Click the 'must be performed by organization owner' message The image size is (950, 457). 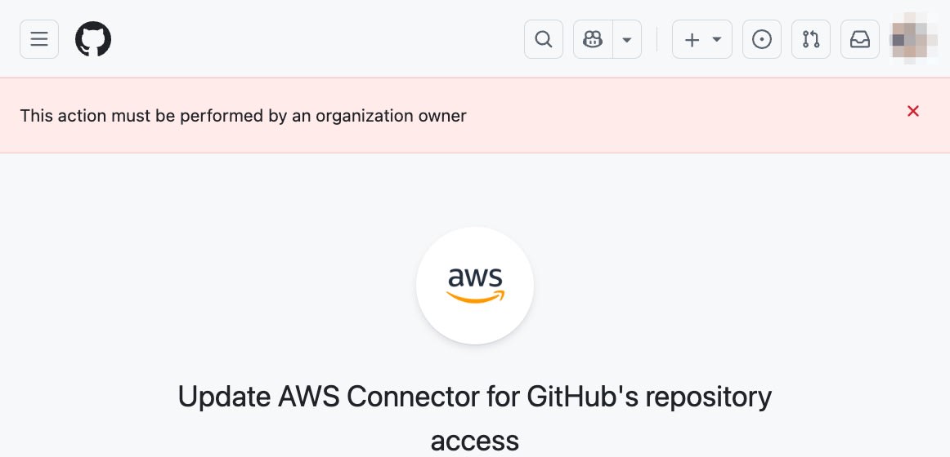point(243,116)
